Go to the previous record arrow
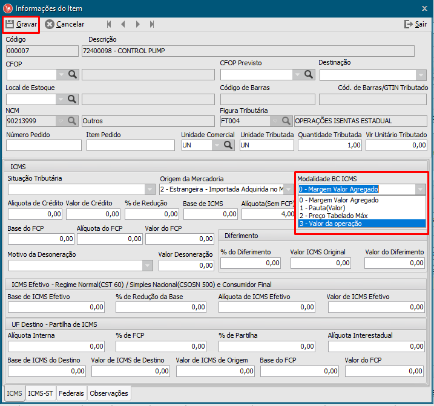The image size is (434, 406). 123,24
